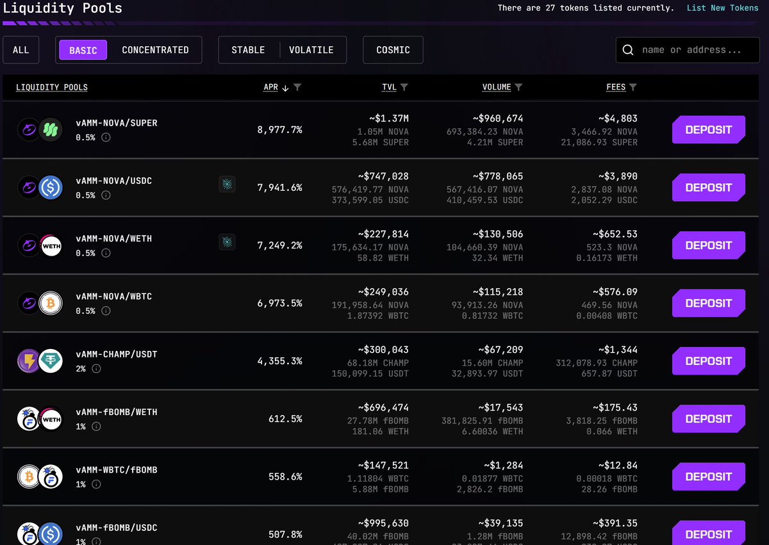The image size is (769, 545).
Task: Deposit into the vAMM-NOVA/USDC pool
Action: point(709,188)
